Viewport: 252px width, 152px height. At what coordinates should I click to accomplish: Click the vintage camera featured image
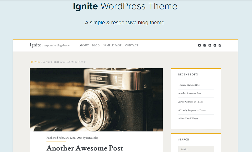click(96, 100)
